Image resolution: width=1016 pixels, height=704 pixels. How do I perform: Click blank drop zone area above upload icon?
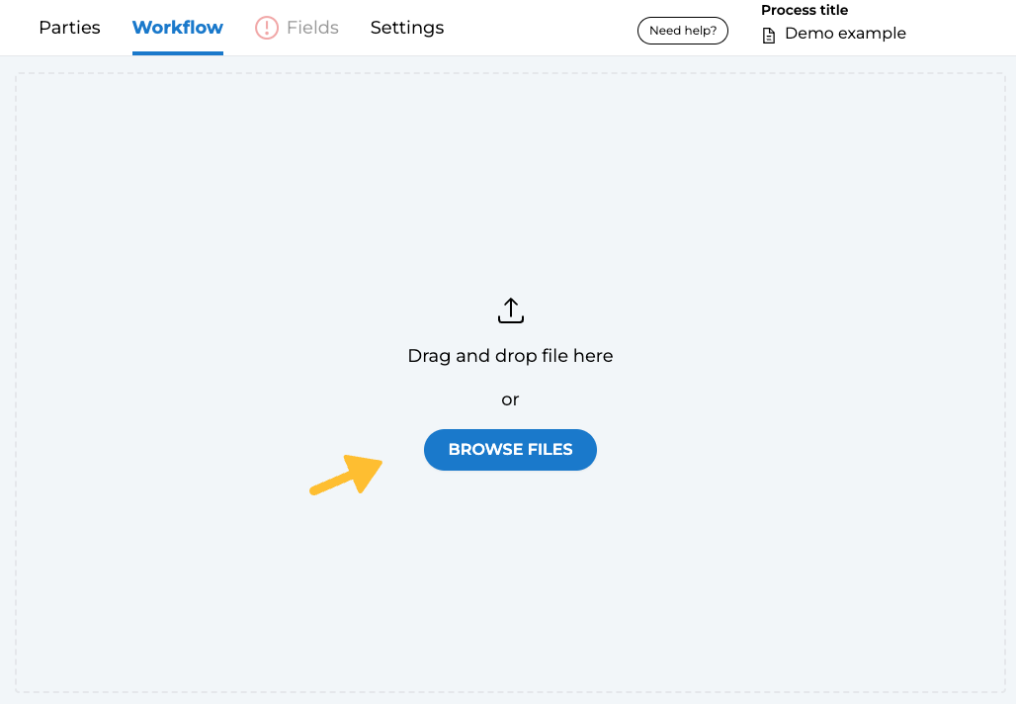510,178
